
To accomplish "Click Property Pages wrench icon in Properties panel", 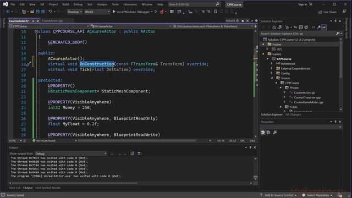I will click(274, 133).
